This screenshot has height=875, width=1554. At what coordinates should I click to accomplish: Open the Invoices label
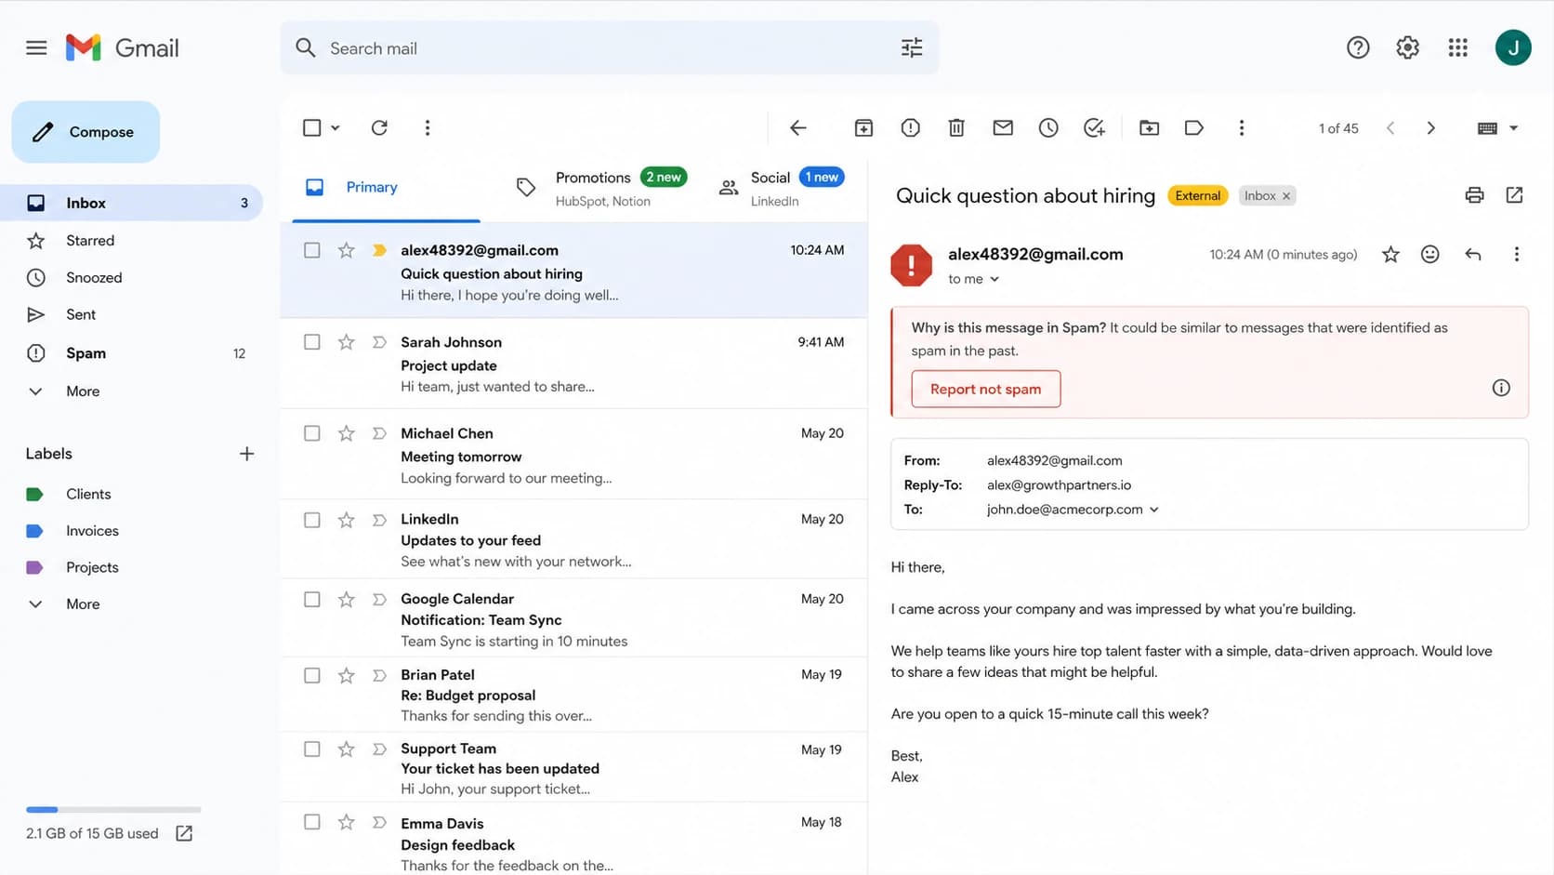point(92,531)
